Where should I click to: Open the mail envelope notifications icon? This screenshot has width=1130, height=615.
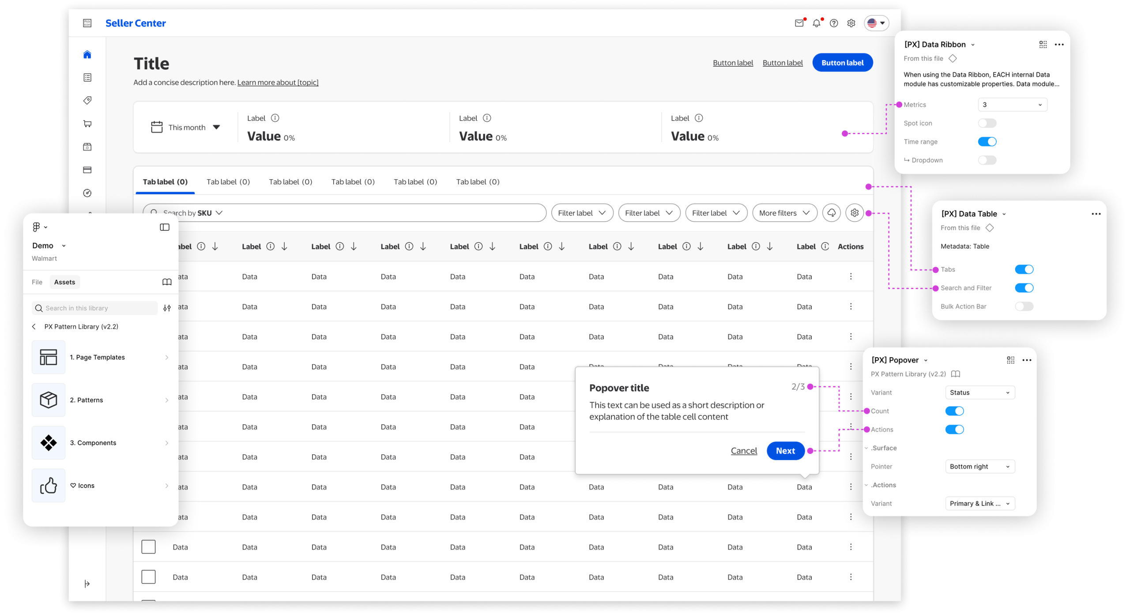pyautogui.click(x=799, y=23)
